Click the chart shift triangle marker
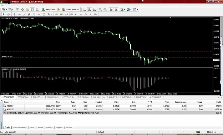This screenshot has width=223, height=135. pos(170,17)
